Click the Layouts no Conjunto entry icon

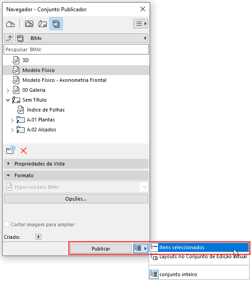pyautogui.click(x=154, y=257)
